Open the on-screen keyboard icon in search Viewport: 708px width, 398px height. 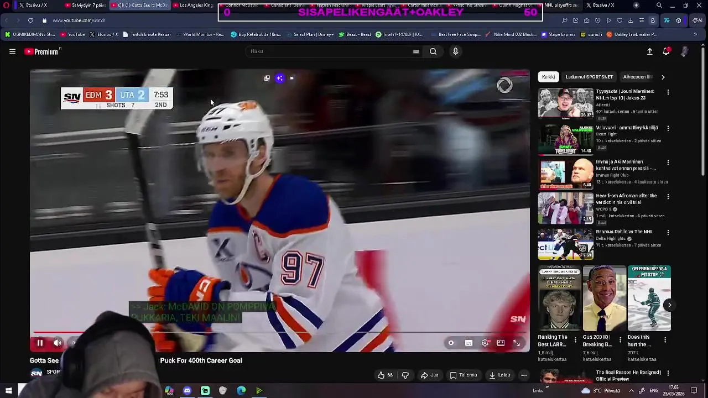416,51
